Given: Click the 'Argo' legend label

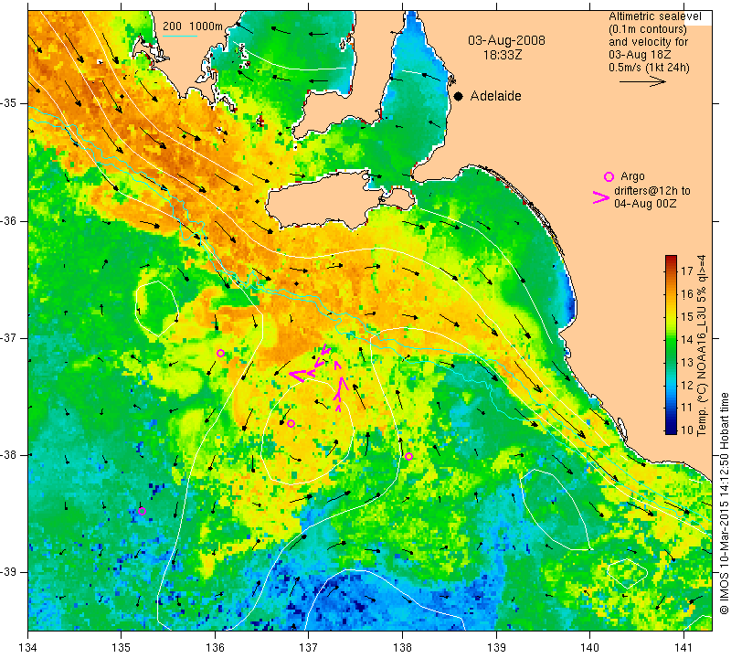Looking at the screenshot, I should pyautogui.click(x=632, y=176).
